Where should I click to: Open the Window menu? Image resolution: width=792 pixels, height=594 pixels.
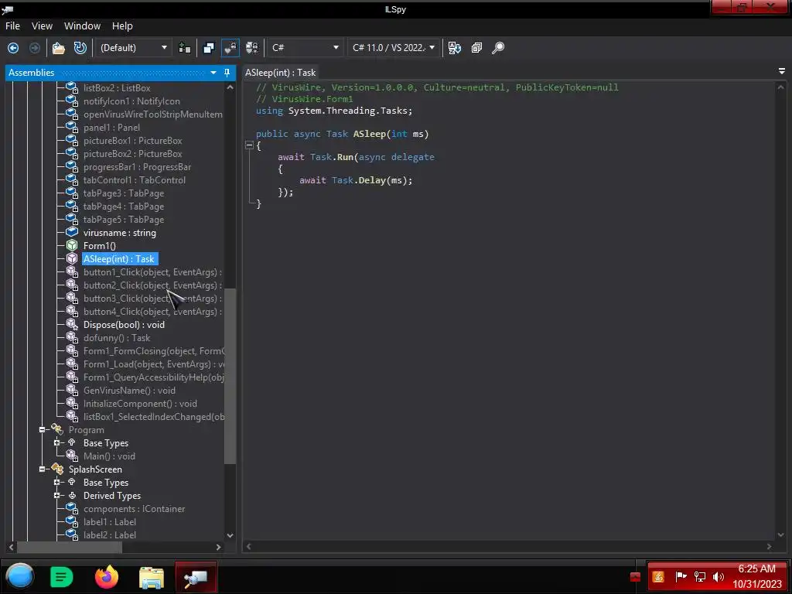click(82, 26)
